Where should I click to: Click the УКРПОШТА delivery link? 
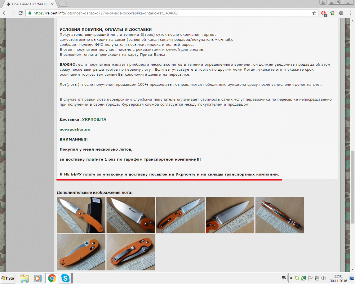94,120
